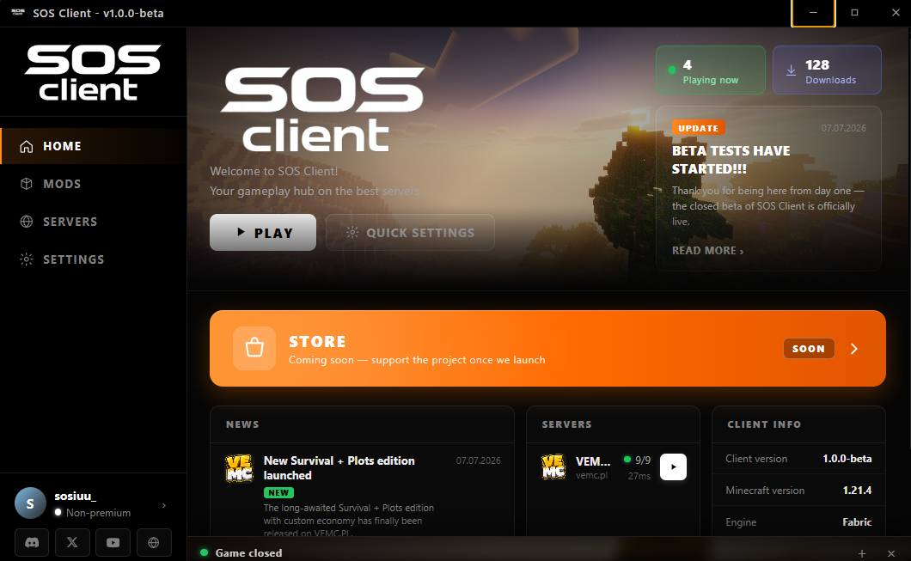This screenshot has height=561, width=911.
Task: Open the website globe icon in sidebar footer
Action: (153, 542)
